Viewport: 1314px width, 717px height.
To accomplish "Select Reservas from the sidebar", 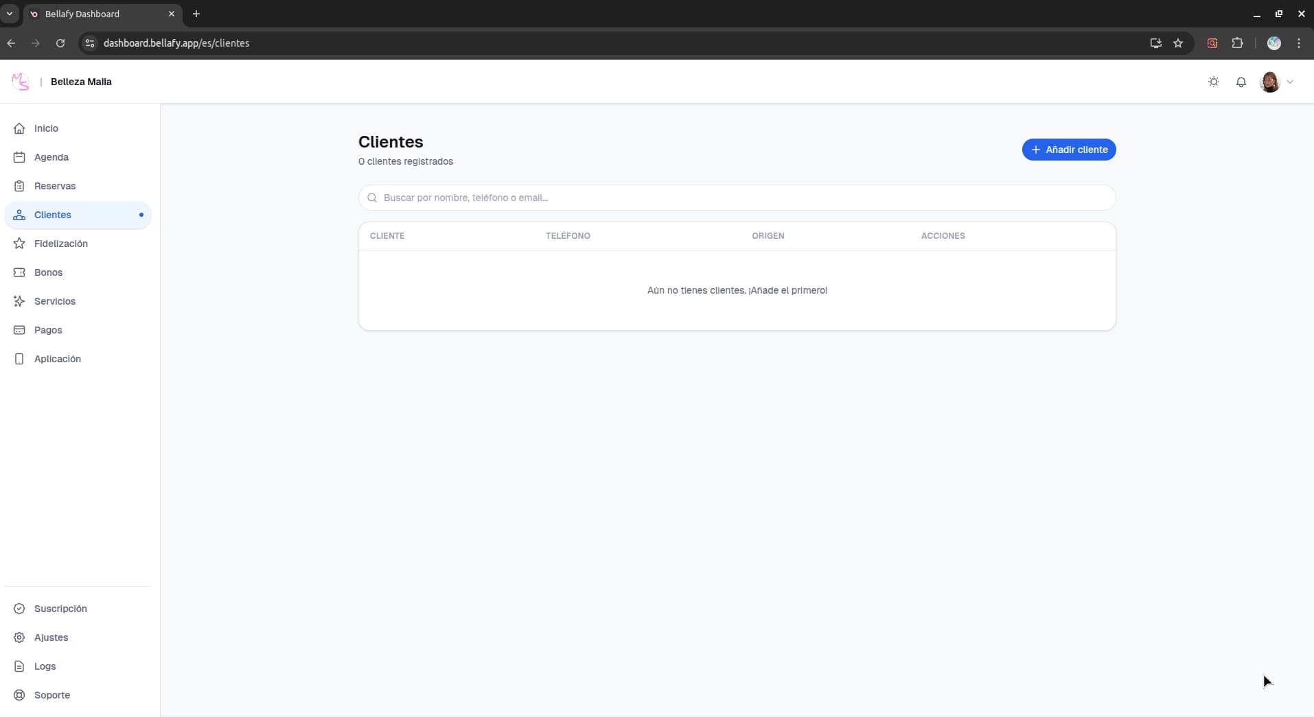I will [x=54, y=186].
